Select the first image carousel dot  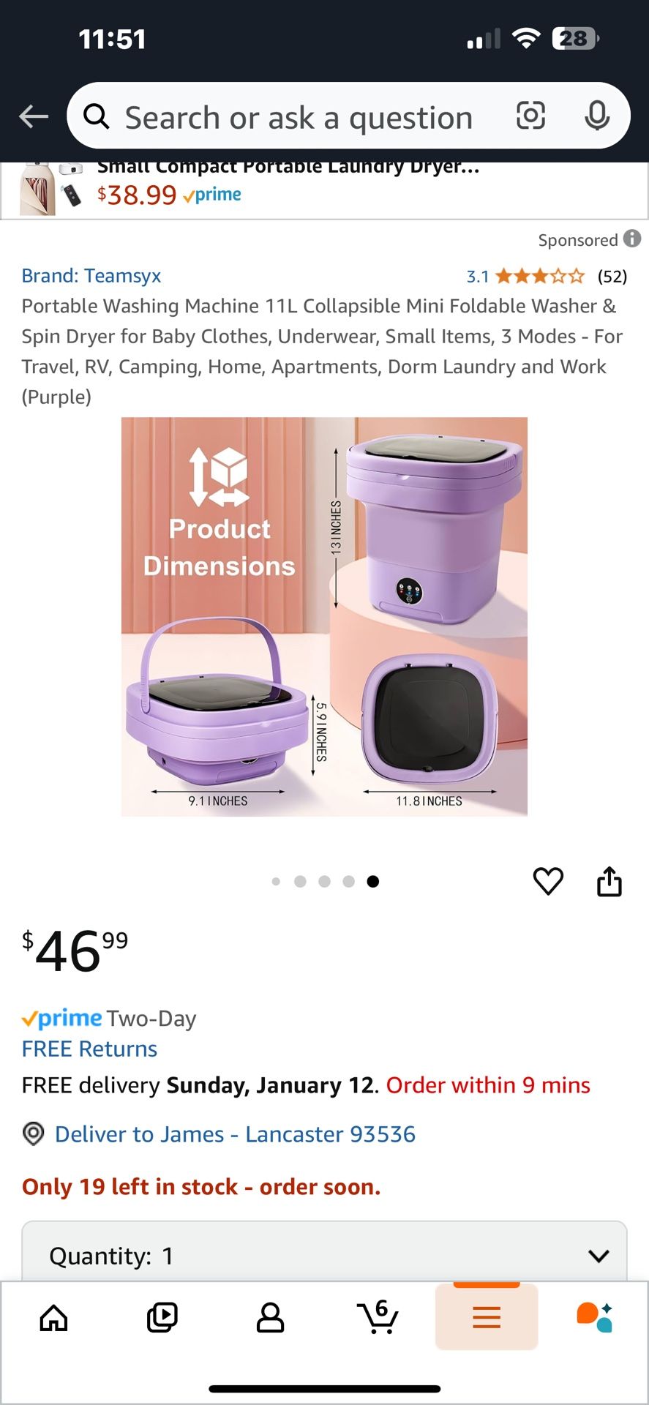(276, 882)
